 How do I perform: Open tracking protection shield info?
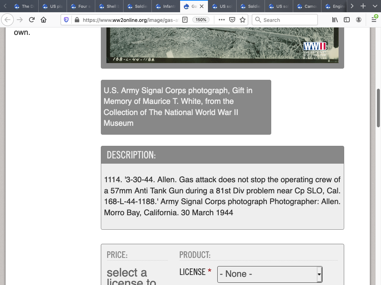(x=66, y=20)
